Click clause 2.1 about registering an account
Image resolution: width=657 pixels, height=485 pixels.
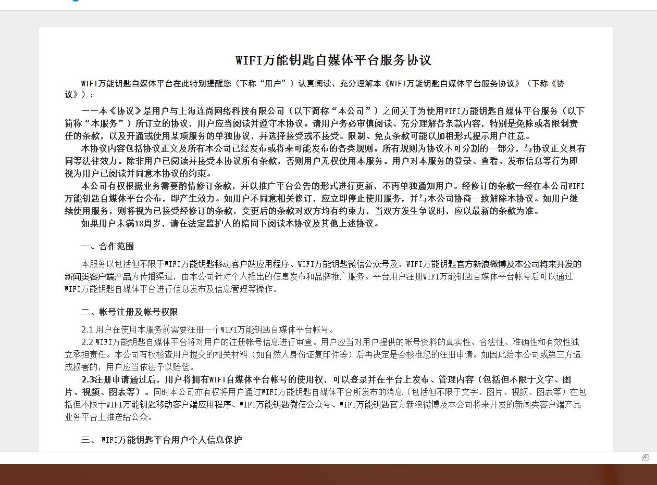[208, 329]
